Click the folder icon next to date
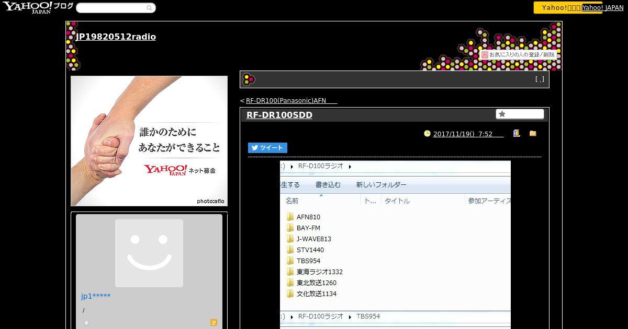The image size is (628, 329). coord(533,134)
